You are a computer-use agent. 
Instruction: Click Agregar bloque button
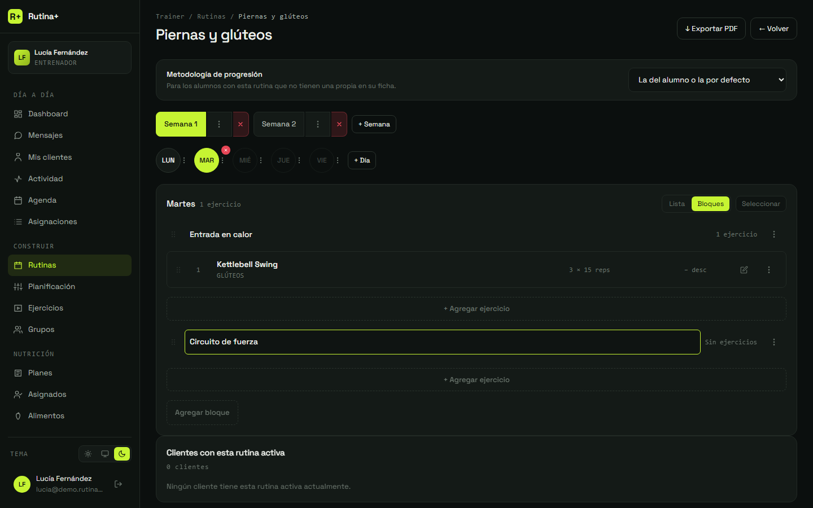coord(202,413)
